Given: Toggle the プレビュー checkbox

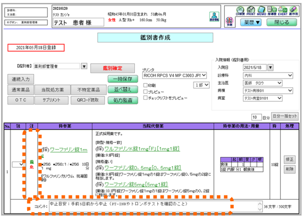Looking at the screenshot, I should [x=146, y=91].
